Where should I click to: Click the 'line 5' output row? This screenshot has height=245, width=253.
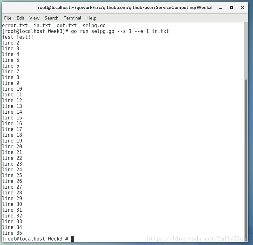[11, 60]
